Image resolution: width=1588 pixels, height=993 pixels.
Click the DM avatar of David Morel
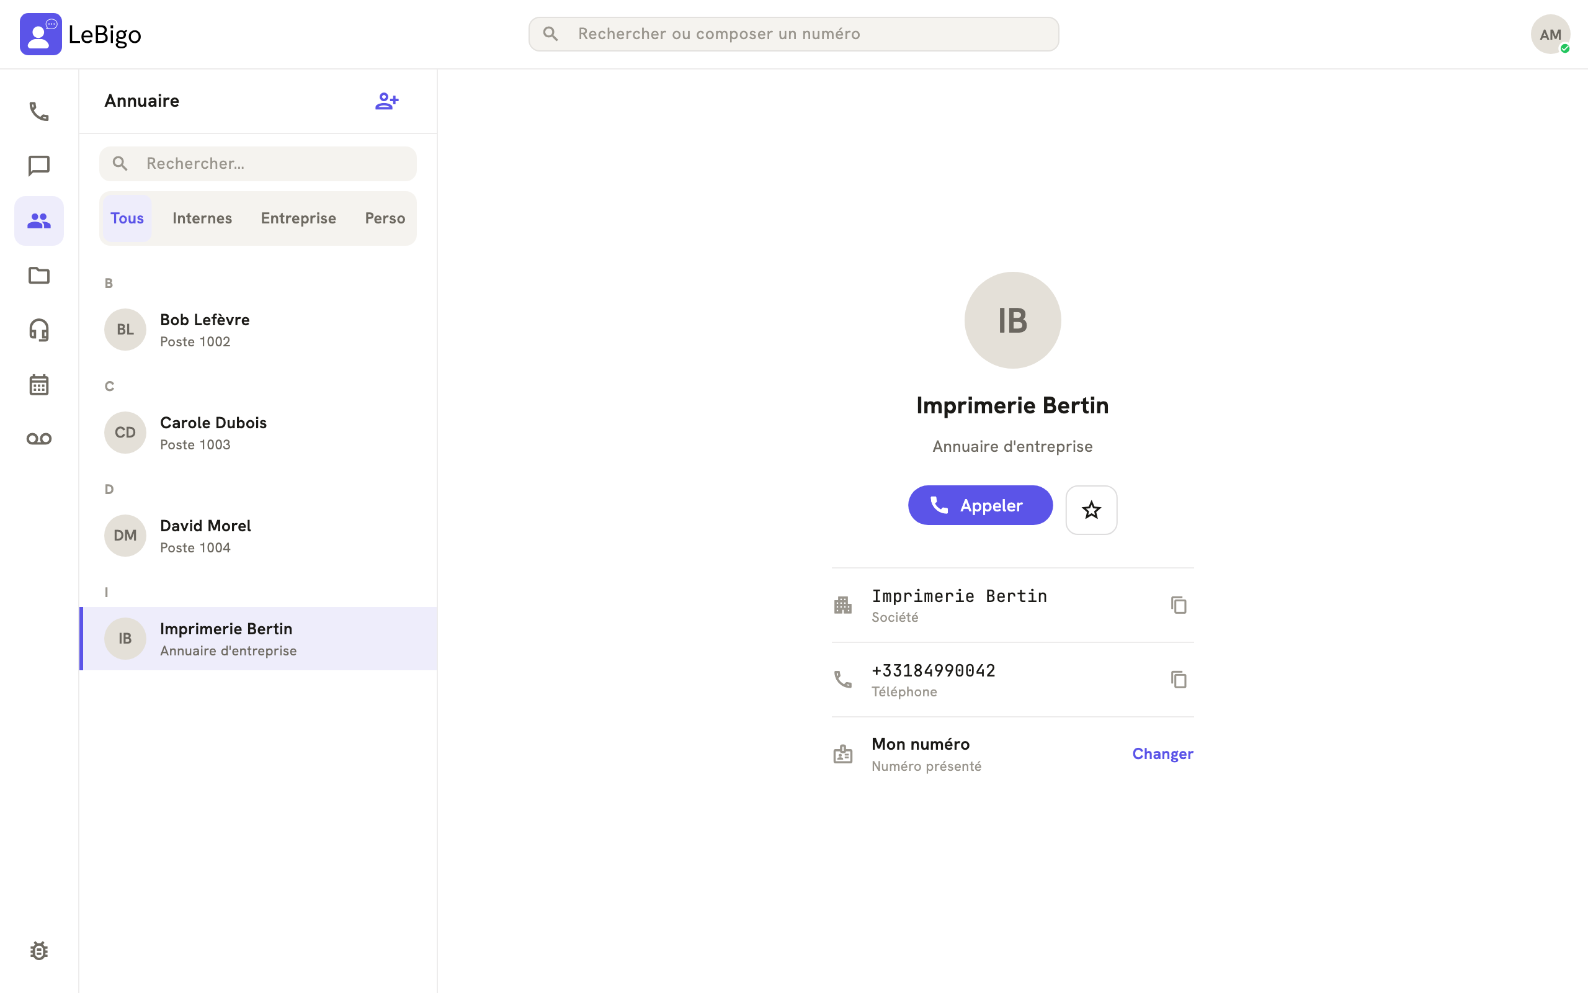125,536
